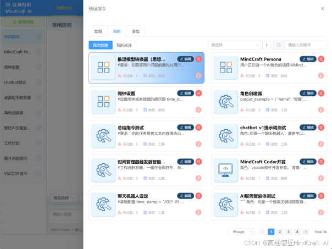Switch to the 我的 tab
This screenshot has width=332, height=249.
117,31
